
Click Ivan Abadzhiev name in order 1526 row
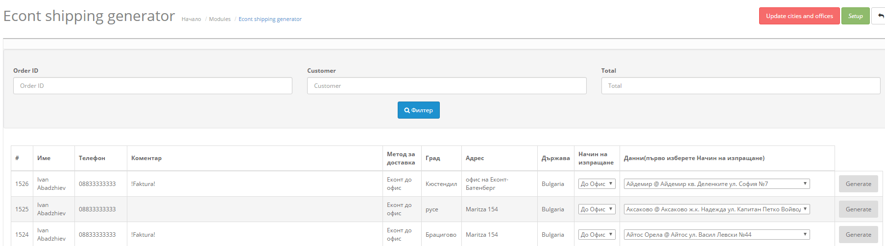[51, 184]
